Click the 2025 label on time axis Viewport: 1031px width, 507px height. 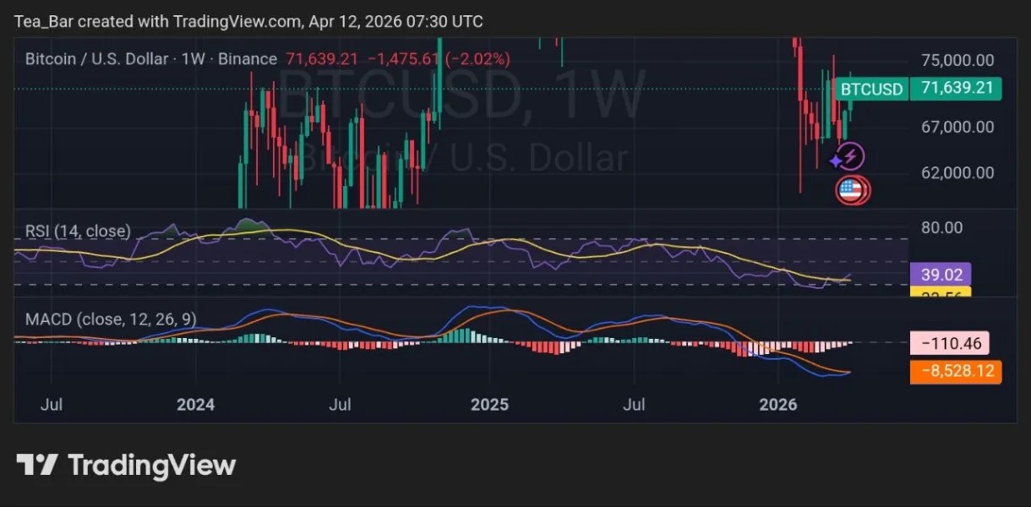click(488, 405)
